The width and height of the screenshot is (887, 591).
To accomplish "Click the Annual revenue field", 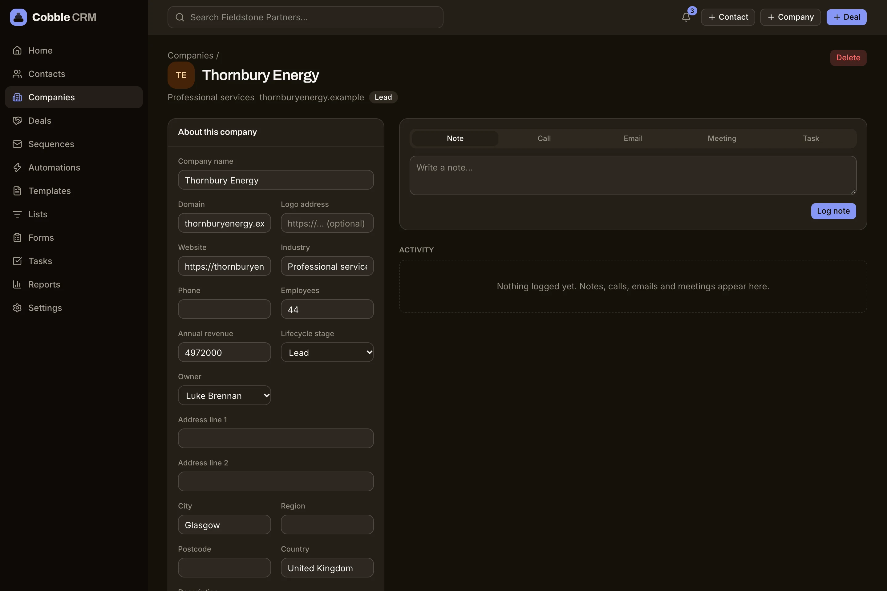I will 225,352.
